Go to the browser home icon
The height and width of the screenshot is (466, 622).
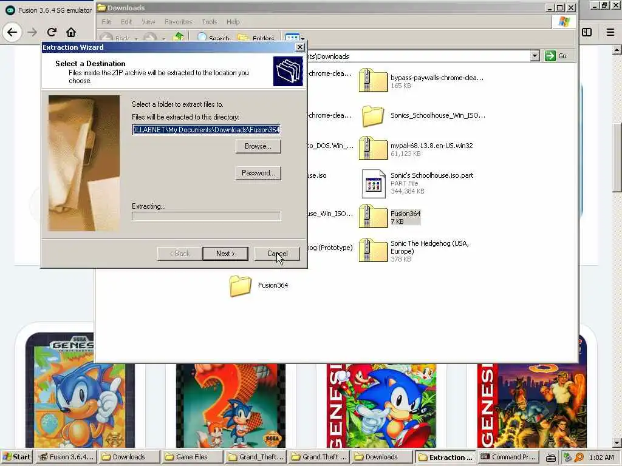click(71, 32)
